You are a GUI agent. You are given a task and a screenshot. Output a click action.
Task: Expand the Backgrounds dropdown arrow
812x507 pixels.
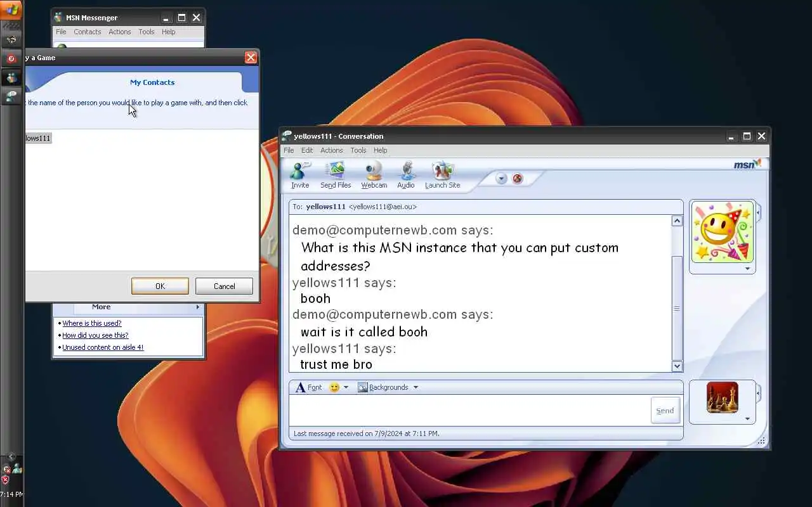tap(416, 387)
